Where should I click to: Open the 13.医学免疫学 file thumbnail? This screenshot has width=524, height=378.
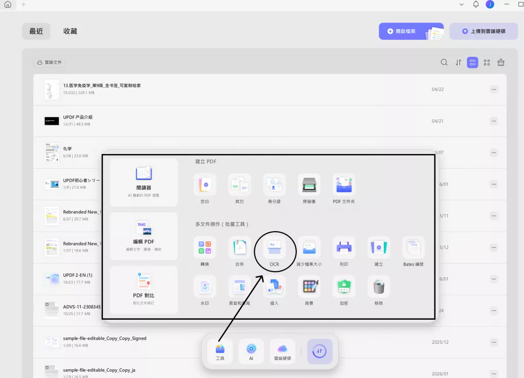point(52,89)
